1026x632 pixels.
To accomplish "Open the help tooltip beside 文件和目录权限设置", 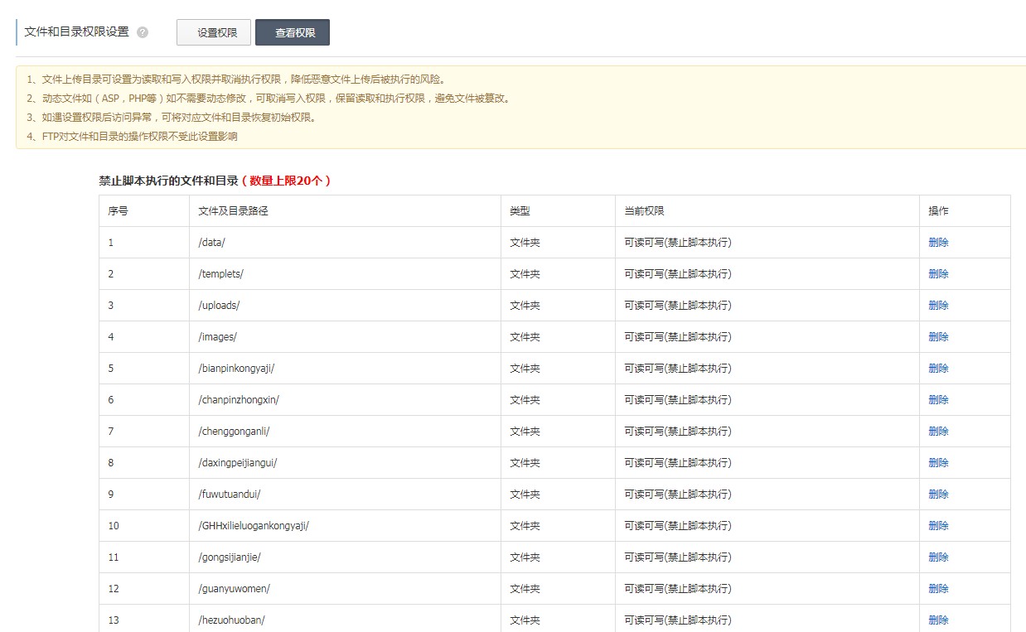I will click(x=143, y=32).
